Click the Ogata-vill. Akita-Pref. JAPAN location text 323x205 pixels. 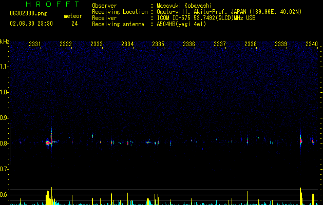229,12
